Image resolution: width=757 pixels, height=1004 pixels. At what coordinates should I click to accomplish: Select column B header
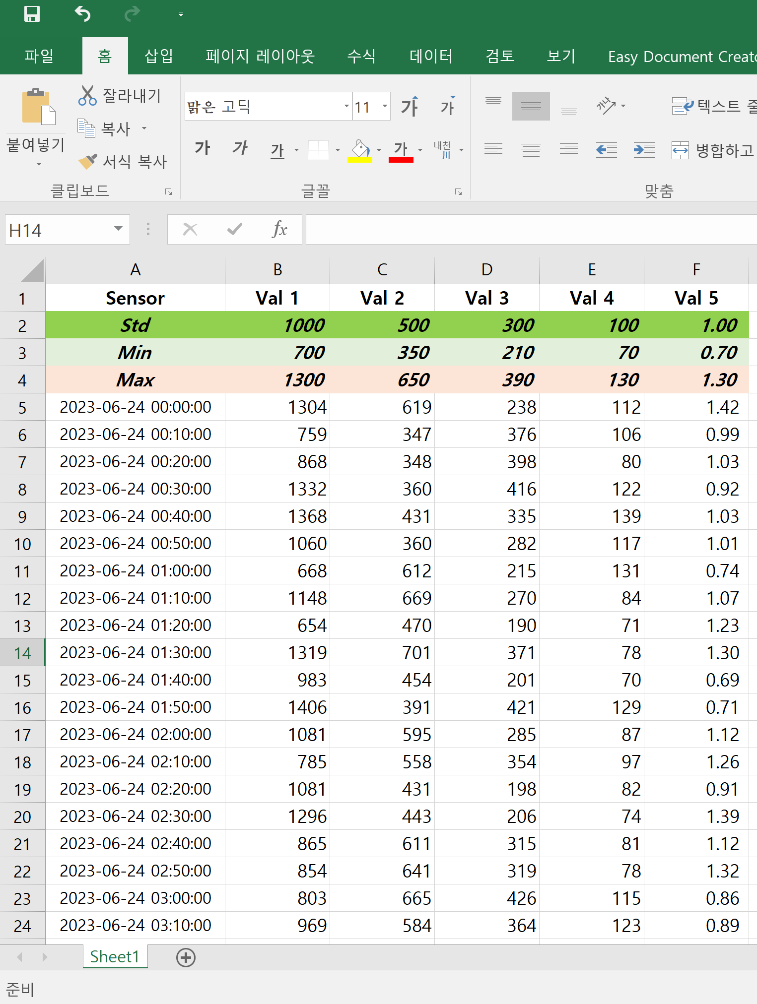click(x=277, y=270)
